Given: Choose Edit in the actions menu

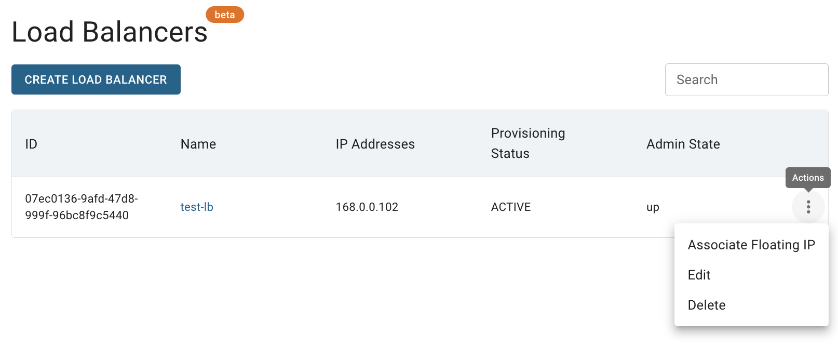Looking at the screenshot, I should tap(751, 275).
